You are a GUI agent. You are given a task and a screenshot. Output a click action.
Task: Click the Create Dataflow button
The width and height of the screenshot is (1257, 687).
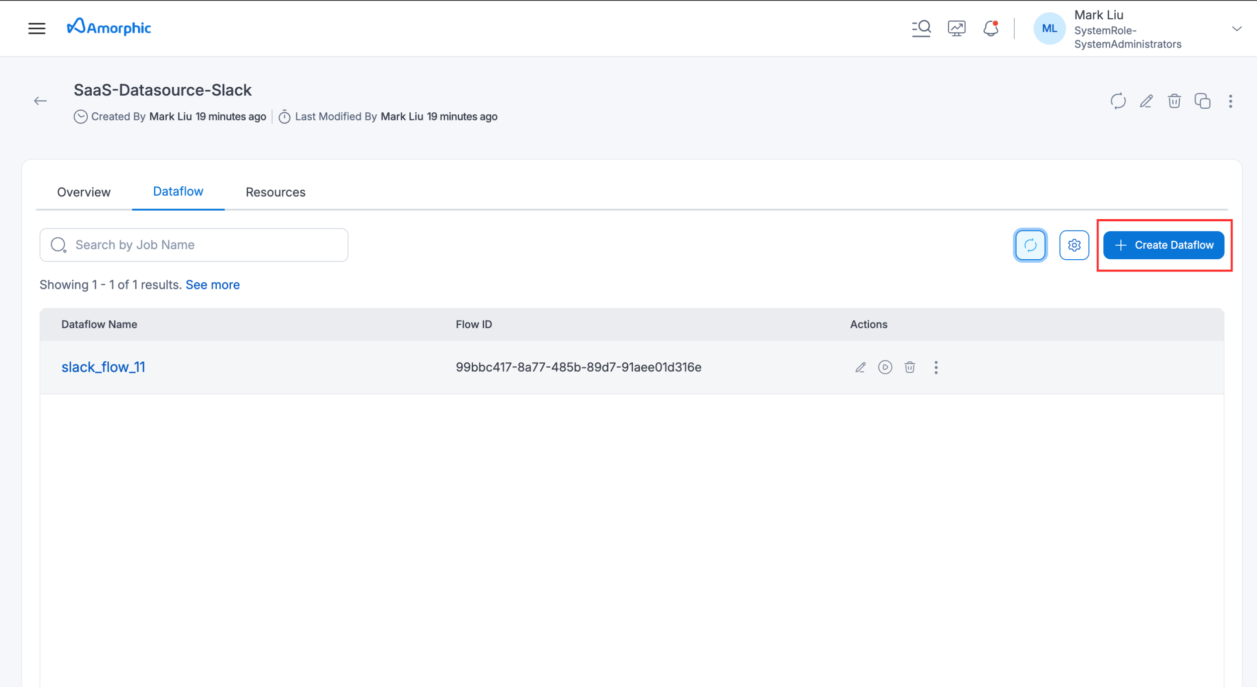tap(1163, 245)
